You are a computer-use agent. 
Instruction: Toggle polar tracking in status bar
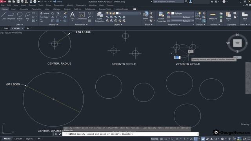tap(177, 139)
